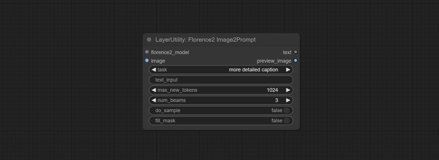Click the florence2_model input socket
Screen dimensions: 439x160
147,52
